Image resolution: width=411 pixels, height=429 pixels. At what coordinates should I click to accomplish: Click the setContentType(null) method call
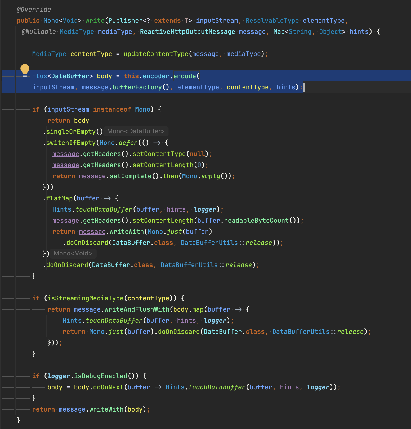pos(159,154)
